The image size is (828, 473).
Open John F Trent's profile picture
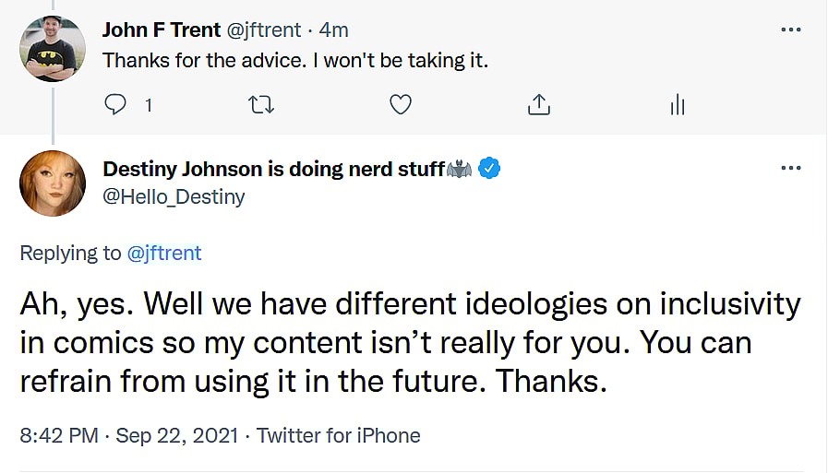tap(53, 48)
